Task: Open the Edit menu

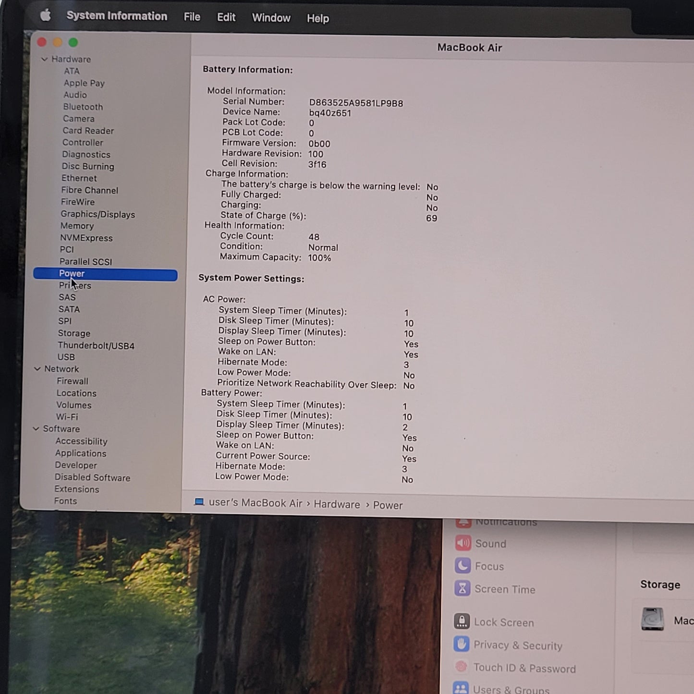Action: coord(226,17)
